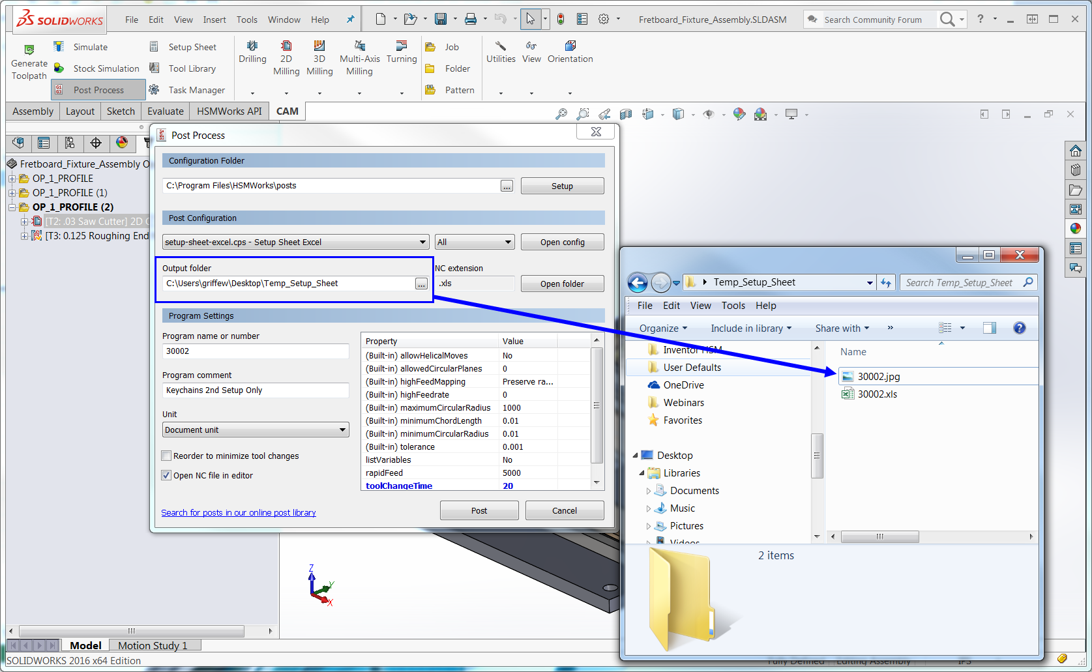Select the 2D Milling icon
This screenshot has width=1092, height=672.
286,46
